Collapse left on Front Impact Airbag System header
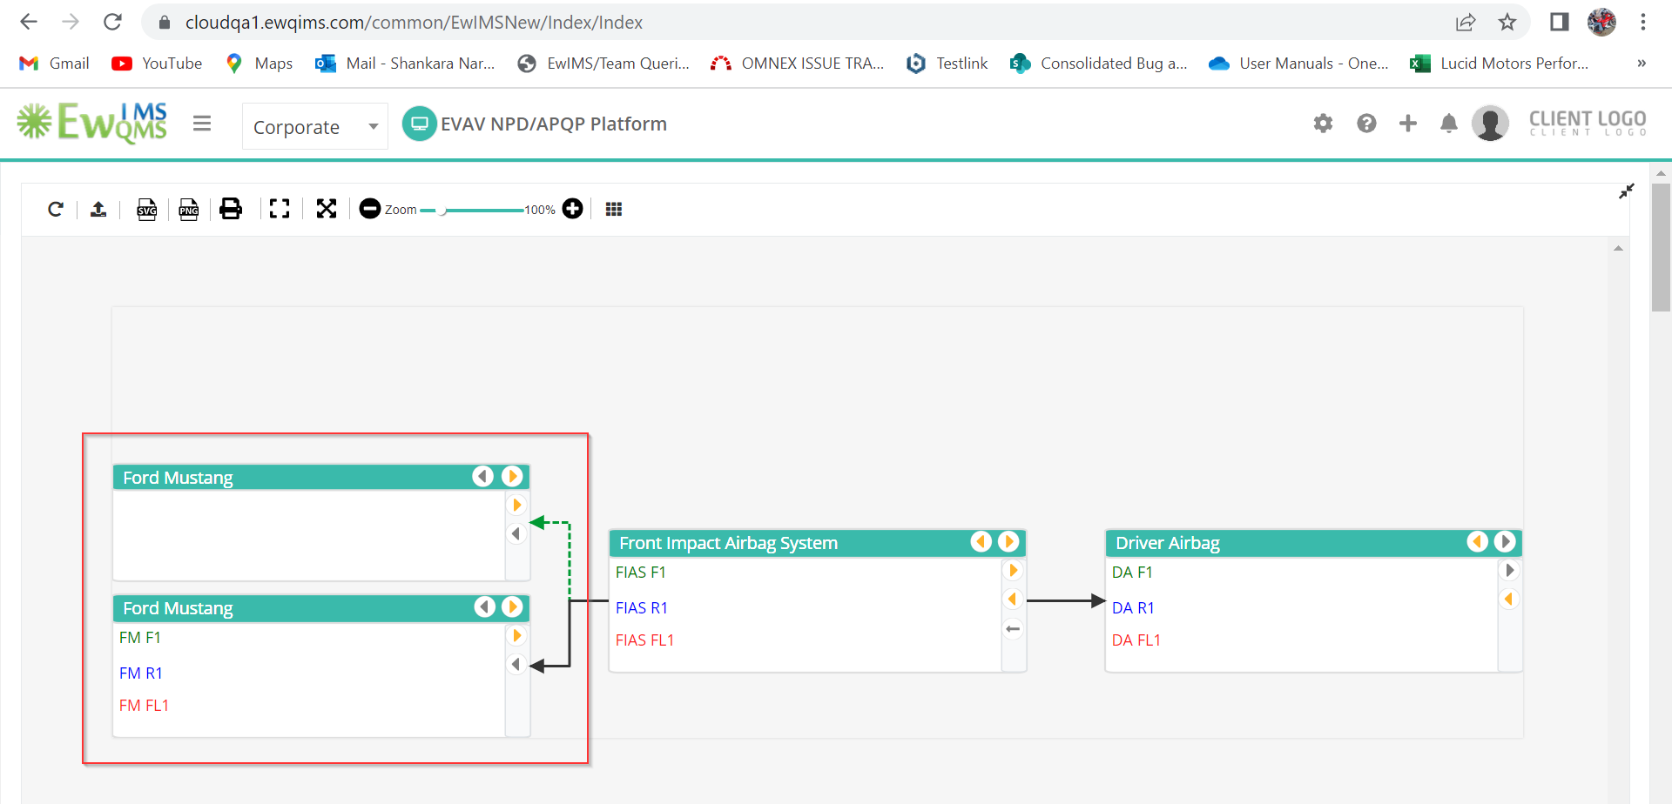 pos(981,542)
